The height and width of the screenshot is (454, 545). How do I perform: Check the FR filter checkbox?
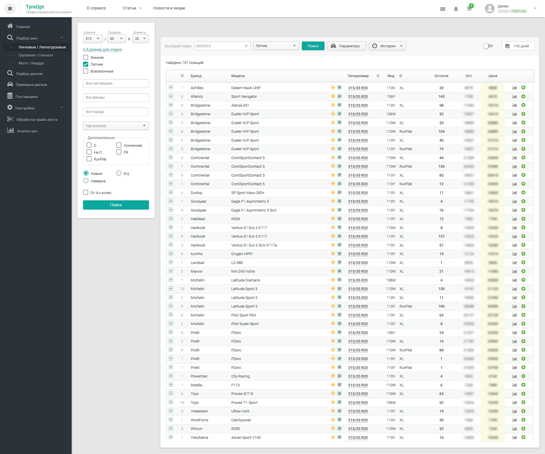click(x=119, y=152)
